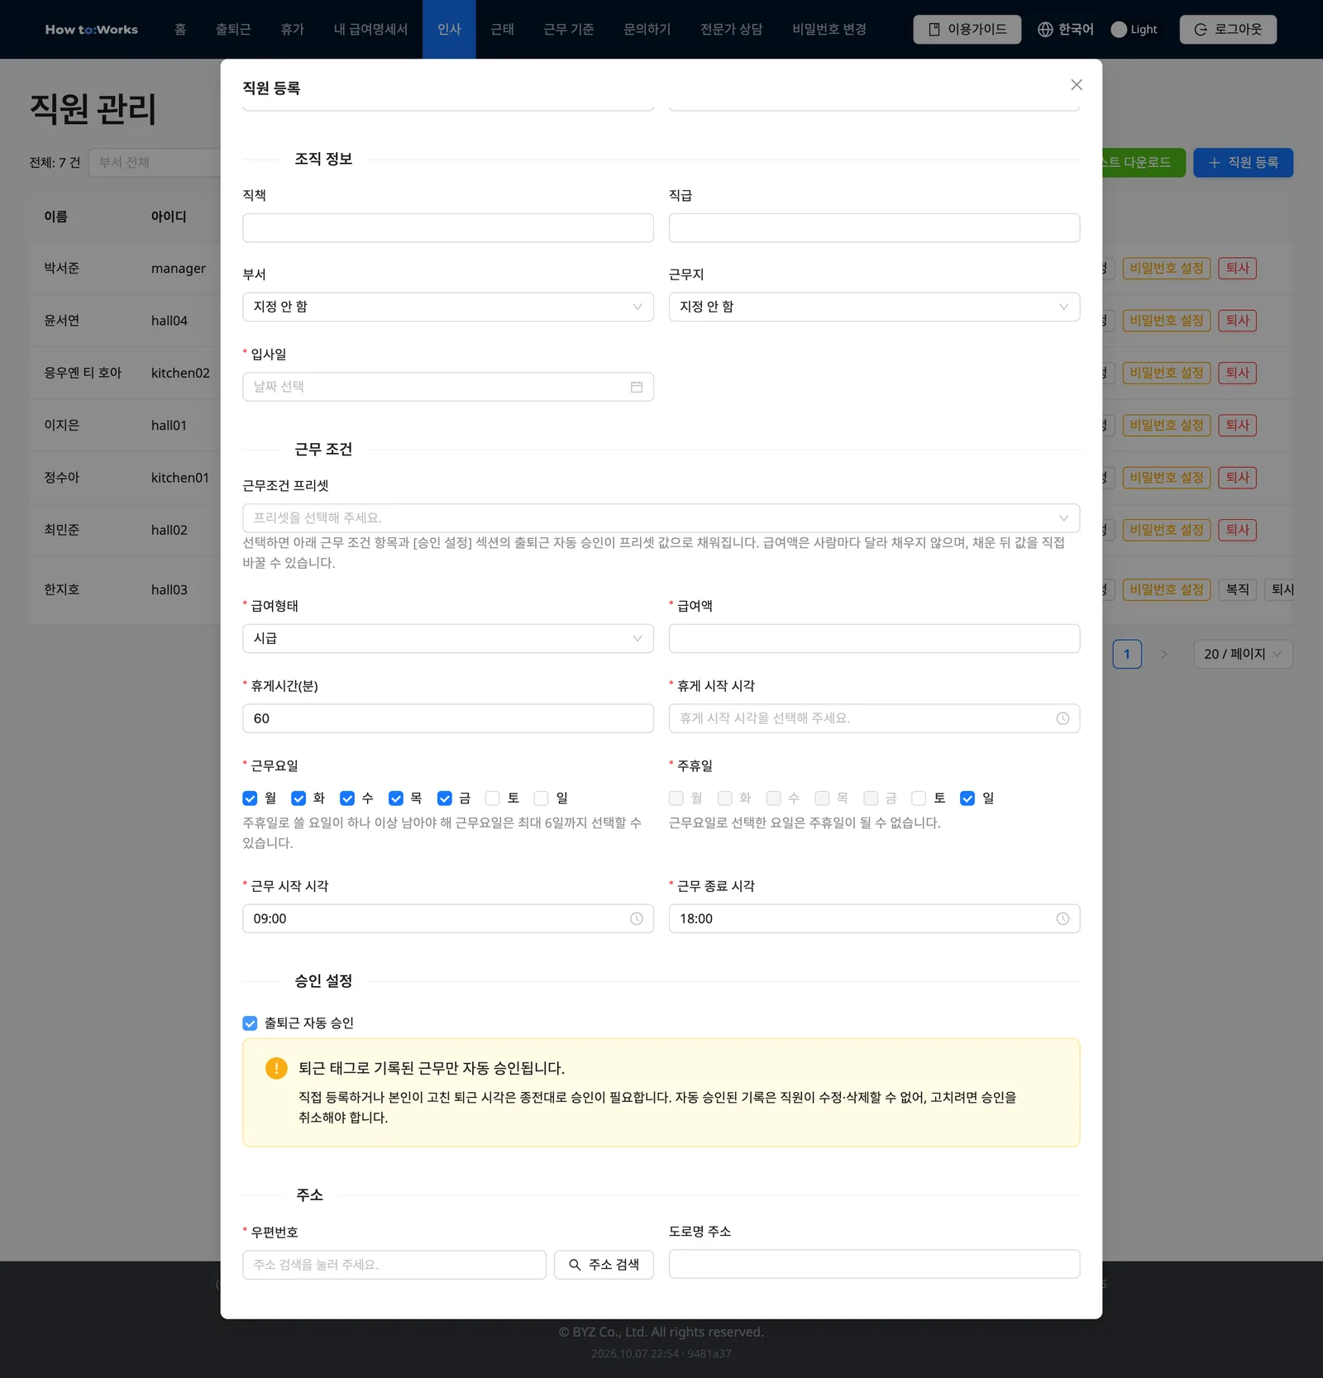
Task: Open the 근무조건 프리셋 dropdown
Action: coord(661,518)
